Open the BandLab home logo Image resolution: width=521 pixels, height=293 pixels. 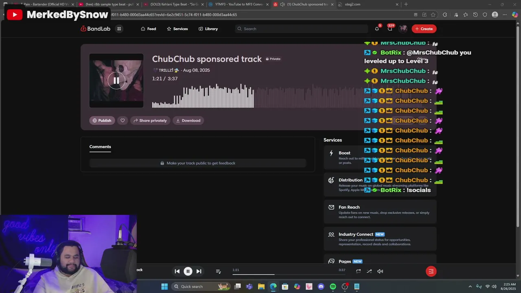click(x=95, y=29)
